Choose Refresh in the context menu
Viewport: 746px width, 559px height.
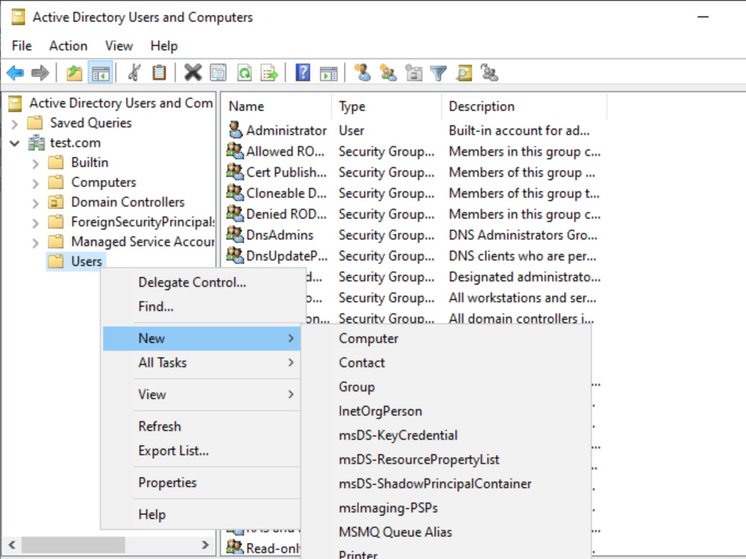click(201, 426)
